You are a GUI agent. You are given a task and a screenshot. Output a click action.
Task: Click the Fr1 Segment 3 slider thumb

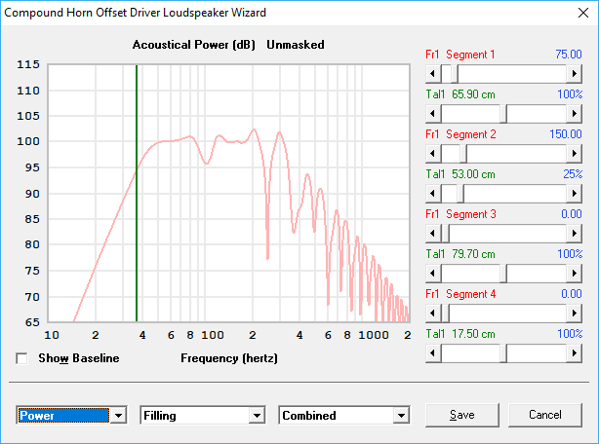445,234
